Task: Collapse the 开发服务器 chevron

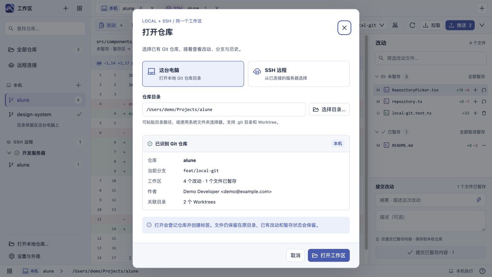Action: click(x=10, y=153)
